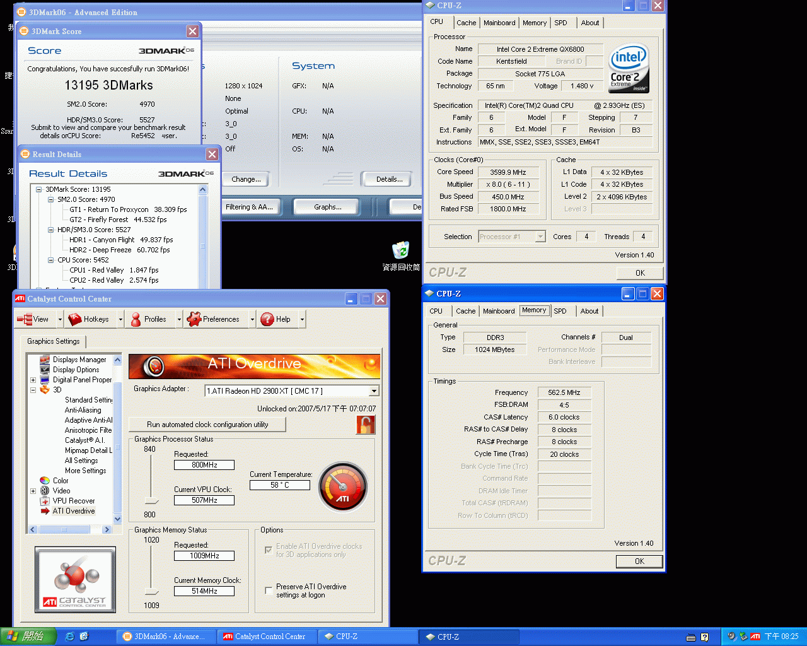This screenshot has width=807, height=646.
Task: Click the Change... button in 3DMark06
Action: coord(246,179)
